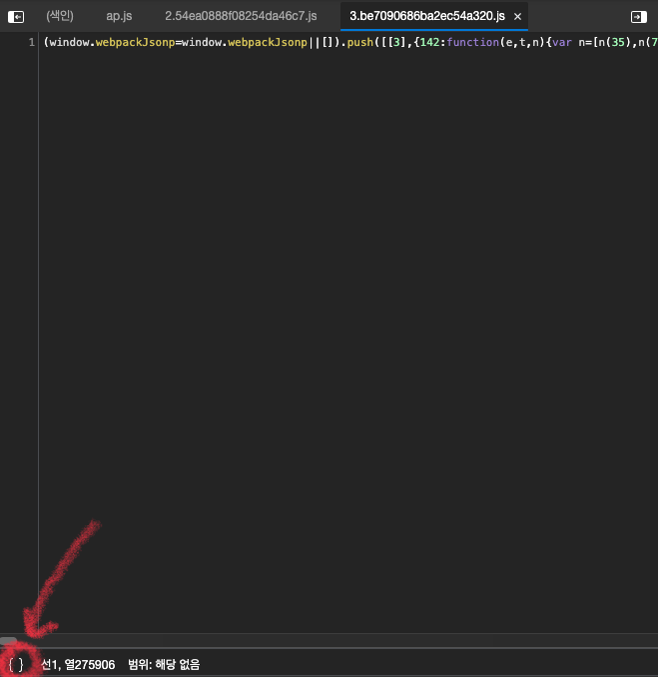Screen dimensions: 658x677
Task: Click line number 1 in the gutter
Action: click(x=32, y=42)
